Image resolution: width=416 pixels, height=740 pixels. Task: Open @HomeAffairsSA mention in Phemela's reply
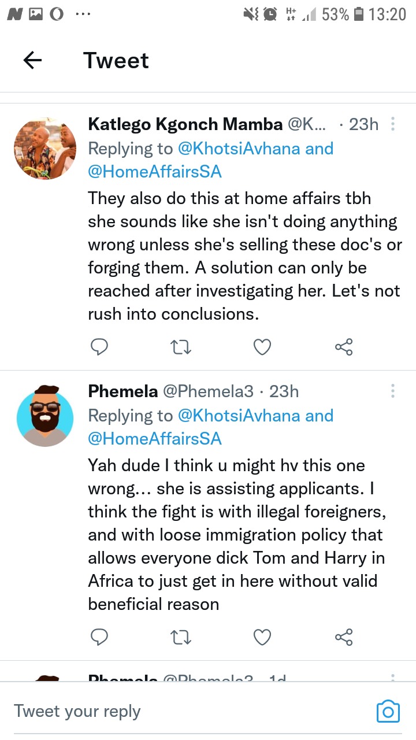click(x=154, y=438)
